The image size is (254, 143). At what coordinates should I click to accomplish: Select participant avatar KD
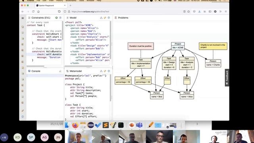coord(17,137)
